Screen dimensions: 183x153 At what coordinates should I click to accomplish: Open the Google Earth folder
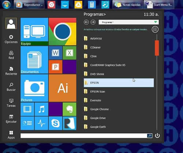[x=119, y=127]
